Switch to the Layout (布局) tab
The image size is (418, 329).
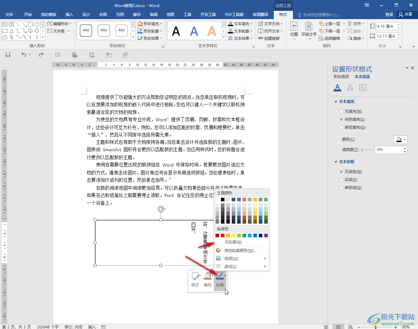pyautogui.click(x=103, y=15)
